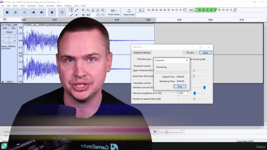Adjust the track pan slider
This screenshot has height=150, width=267.
click(x=9, y=42)
